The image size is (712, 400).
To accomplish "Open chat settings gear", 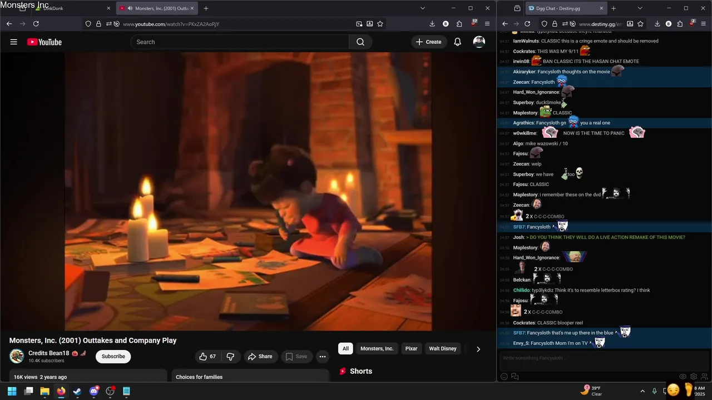I will (x=693, y=377).
